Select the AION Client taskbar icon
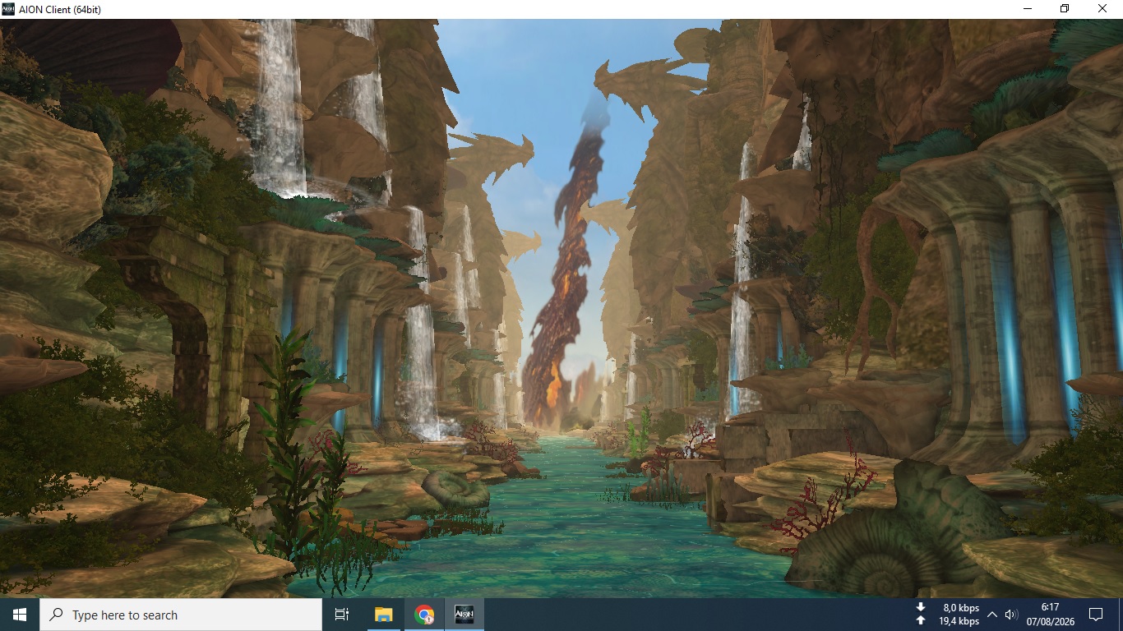Screen dimensions: 1123x631 point(464,615)
